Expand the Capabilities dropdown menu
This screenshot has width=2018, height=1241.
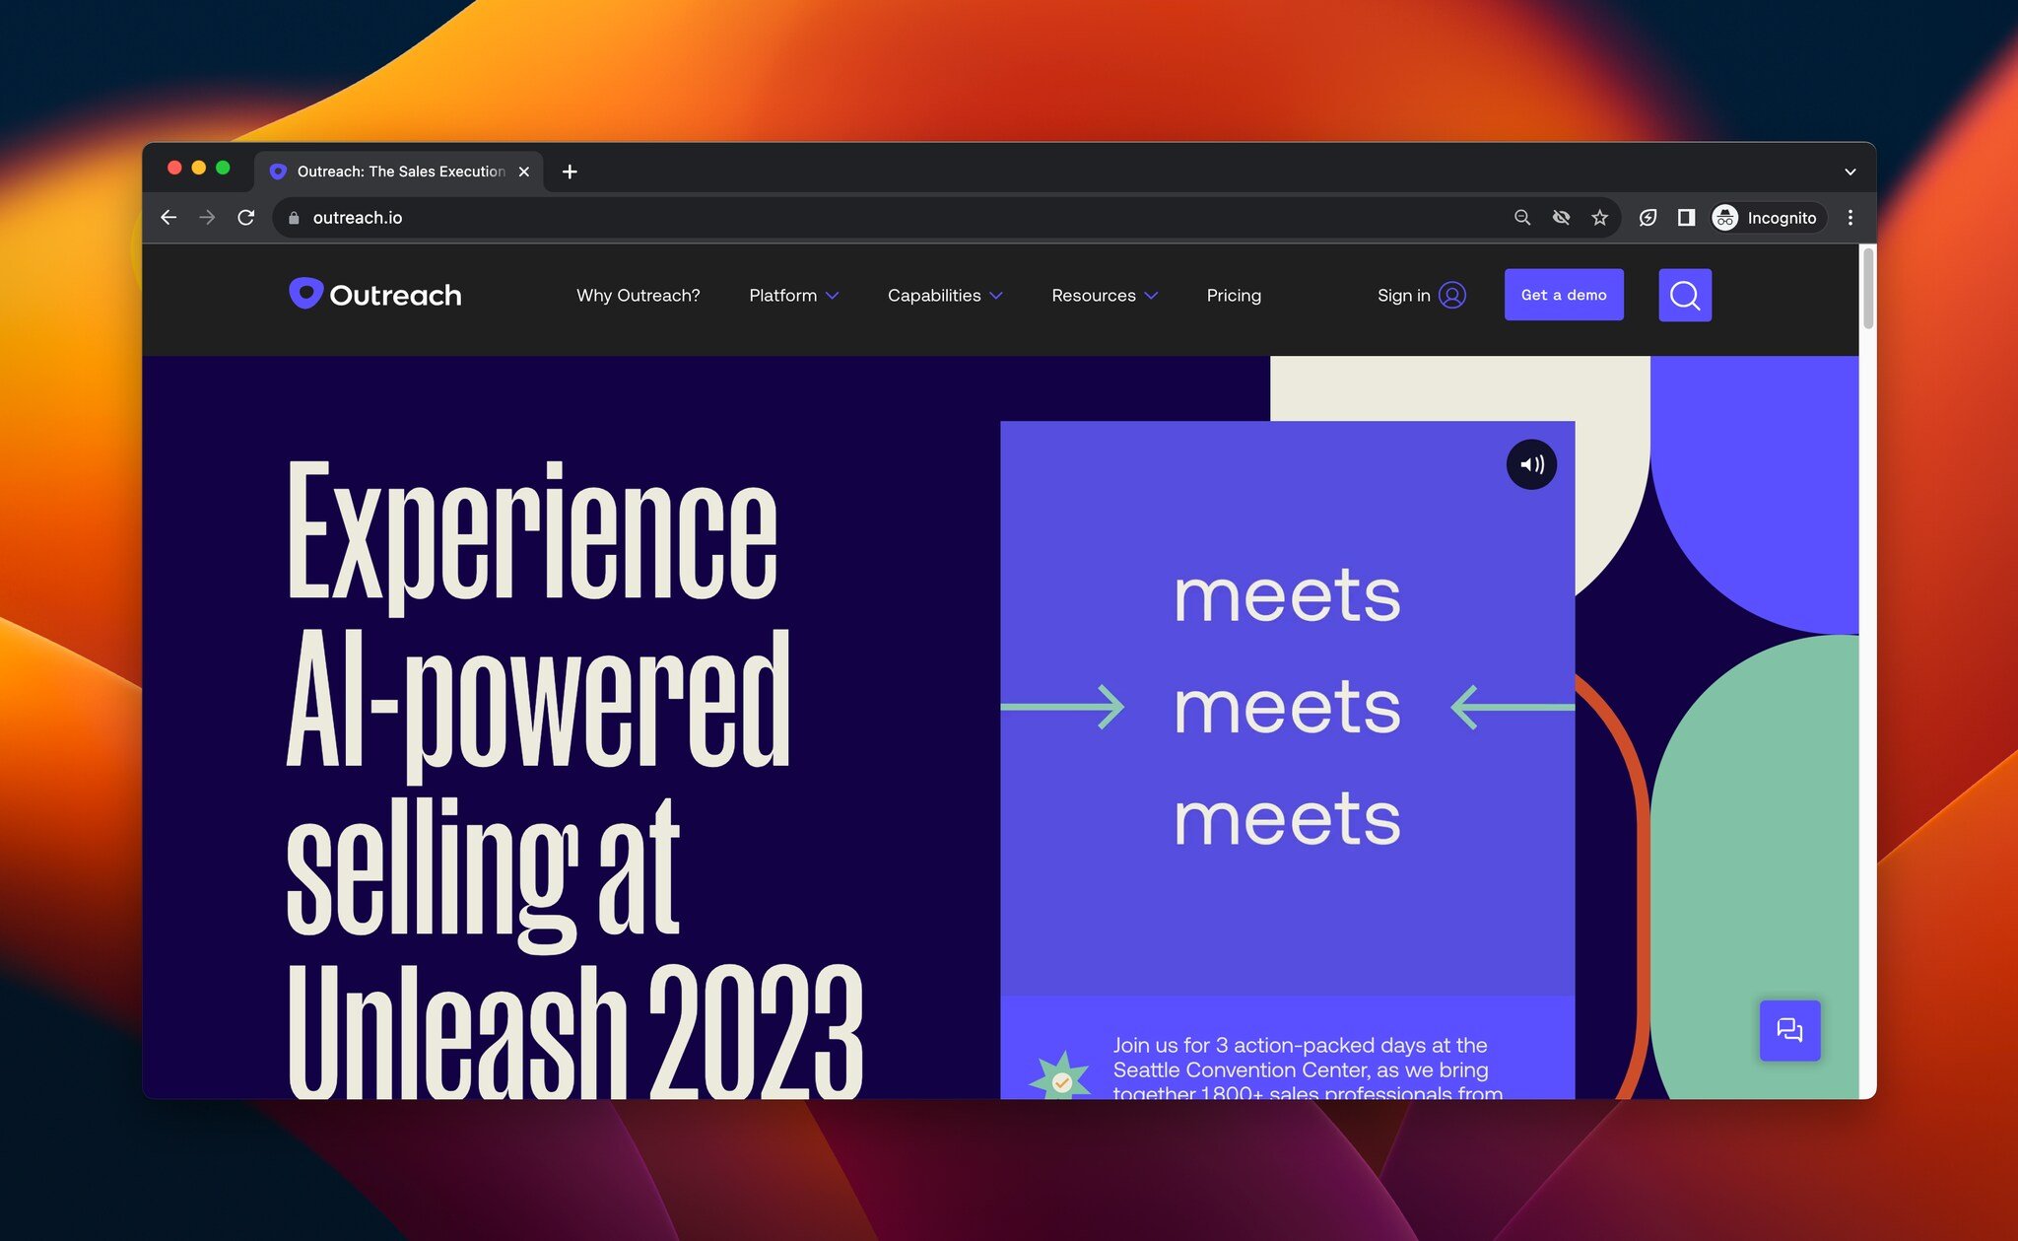(946, 294)
